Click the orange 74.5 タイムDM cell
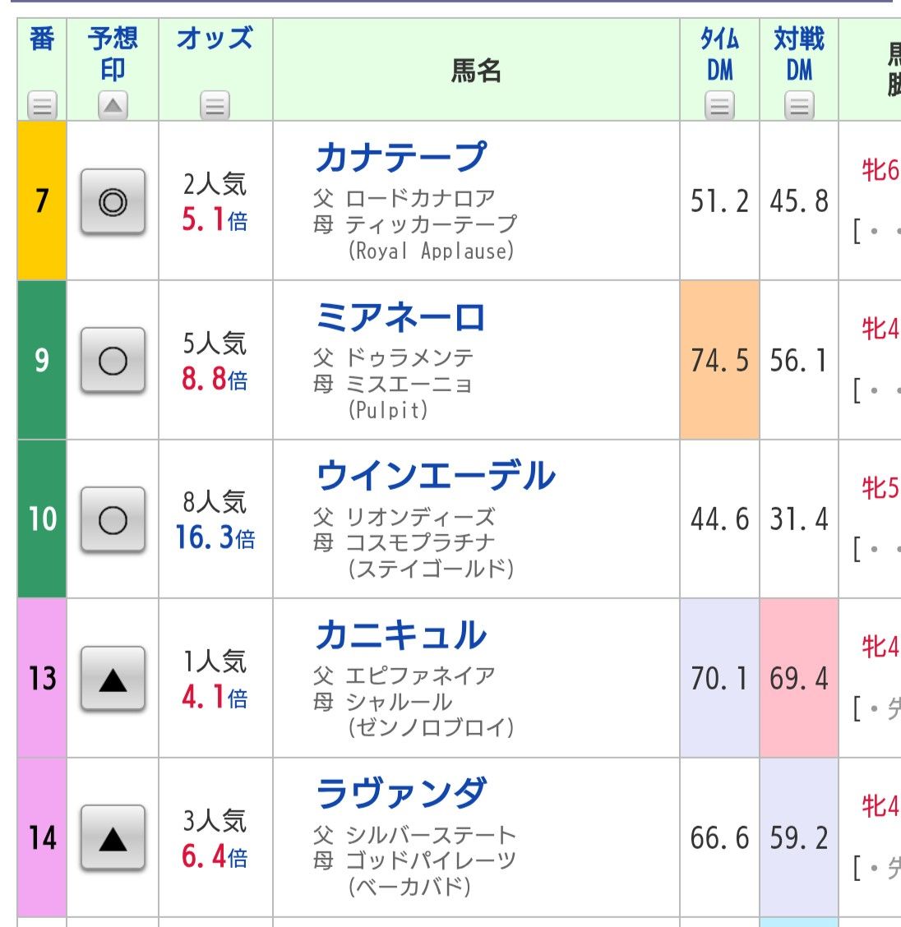 pos(719,360)
